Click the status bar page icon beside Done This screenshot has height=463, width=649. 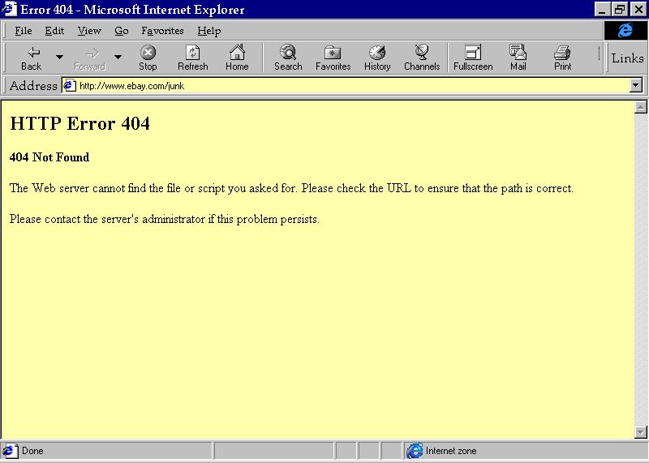point(10,451)
